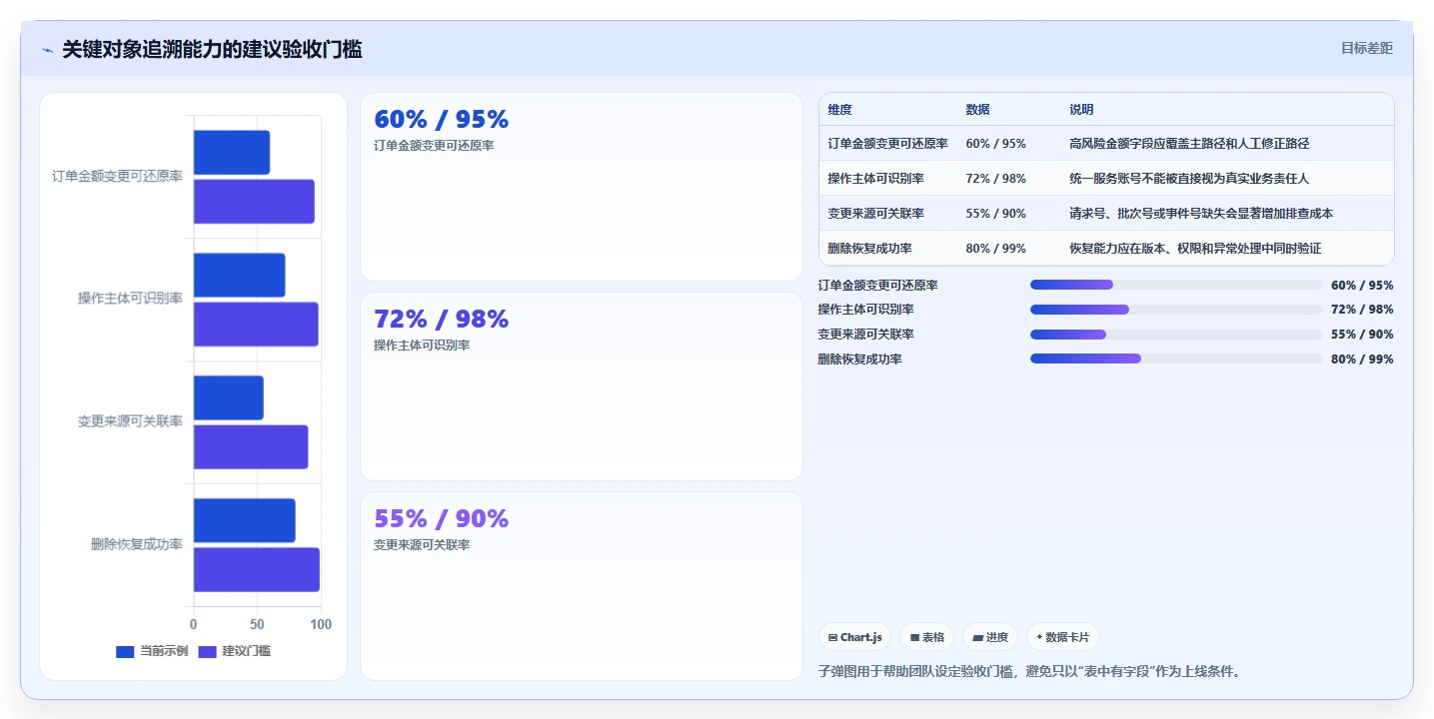
Task: Click the 60% / 95% value after the progress bar
Action: pos(1362,286)
